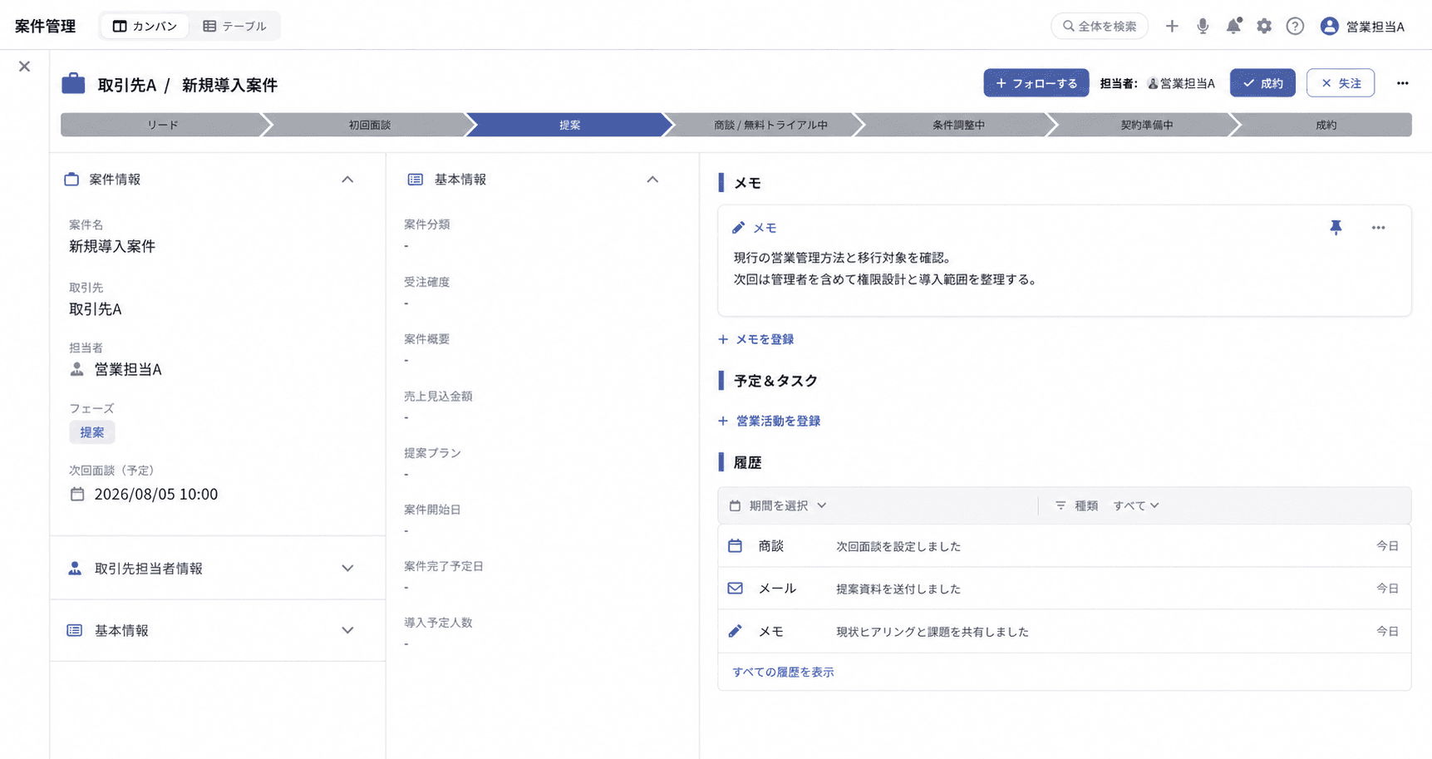Click the pencil icon in メモ history row
Viewport: 1432px width, 759px height.
coord(735,631)
